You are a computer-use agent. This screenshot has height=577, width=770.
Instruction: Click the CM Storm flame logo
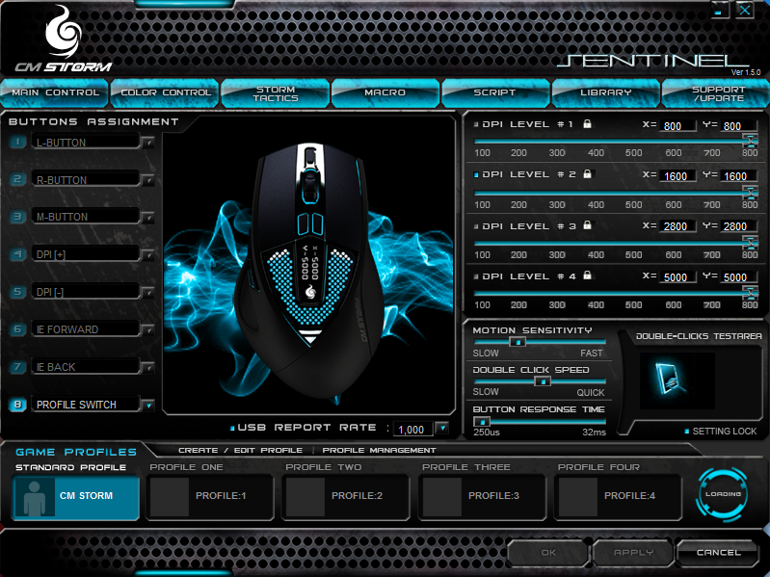[63, 33]
